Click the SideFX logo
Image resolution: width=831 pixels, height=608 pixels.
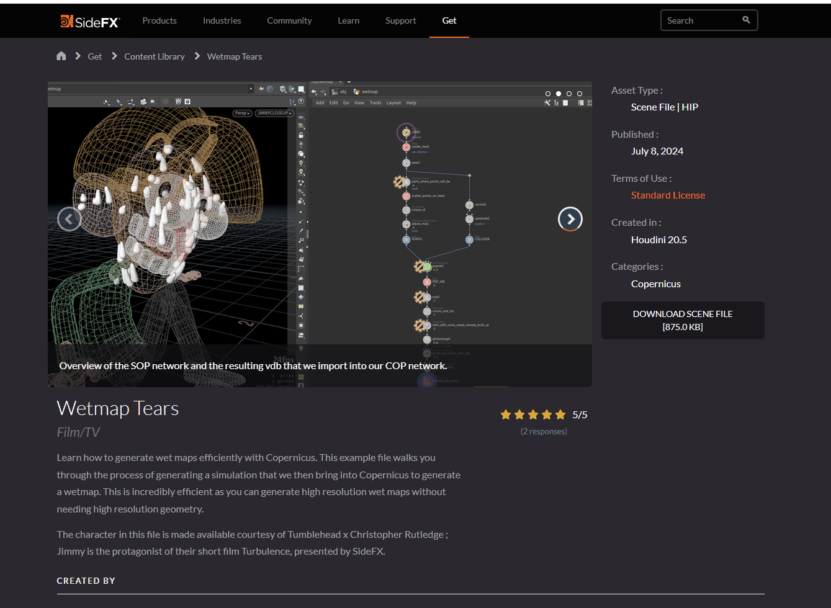tap(90, 21)
